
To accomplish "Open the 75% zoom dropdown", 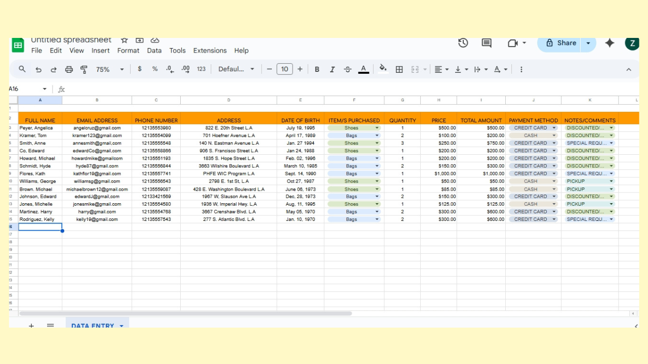I will [x=110, y=69].
